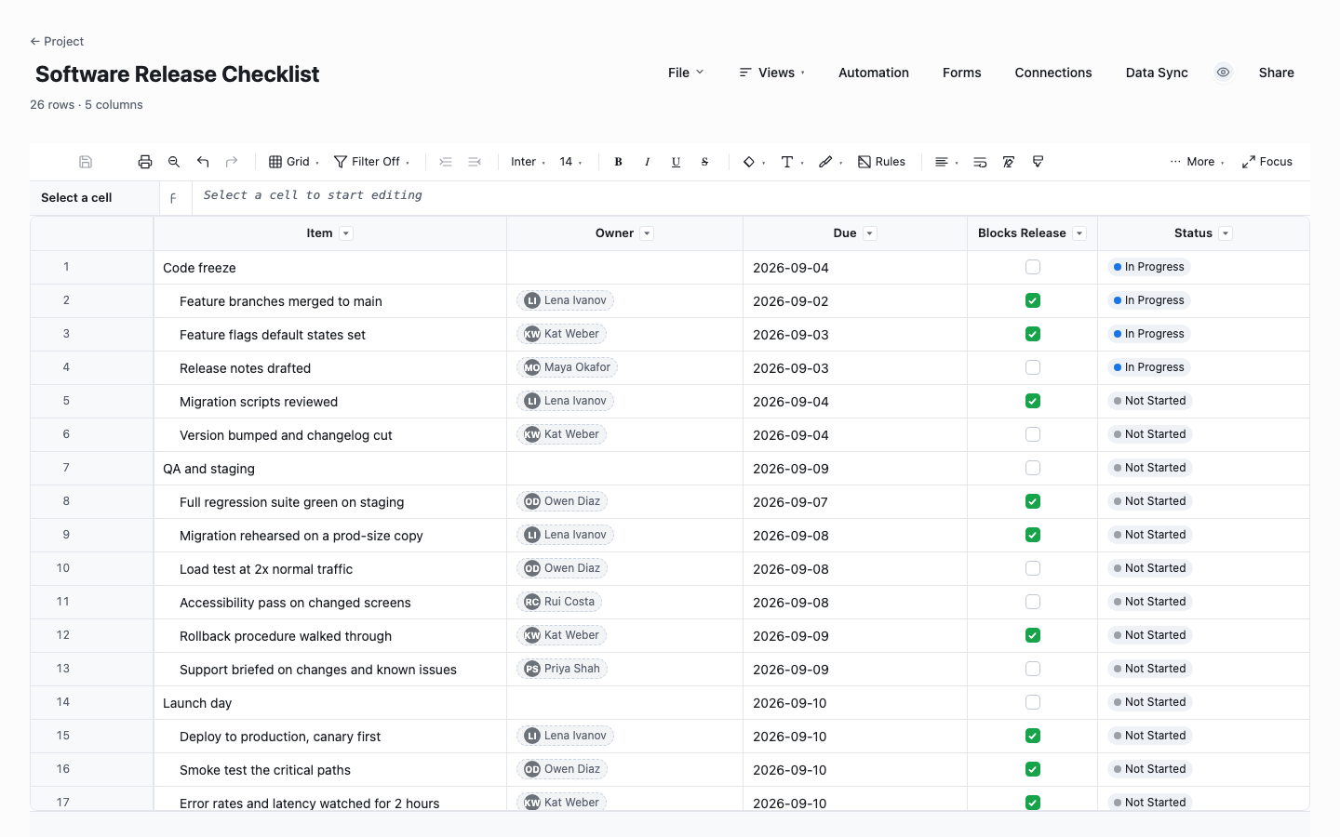Click the save icon in toolbar
Viewport: 1340px width, 837px height.
coord(86,162)
